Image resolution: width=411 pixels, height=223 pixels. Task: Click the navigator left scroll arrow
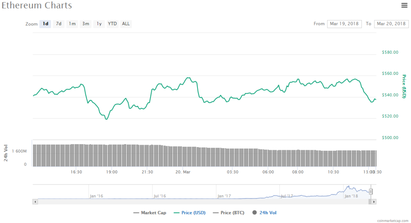point(35,201)
